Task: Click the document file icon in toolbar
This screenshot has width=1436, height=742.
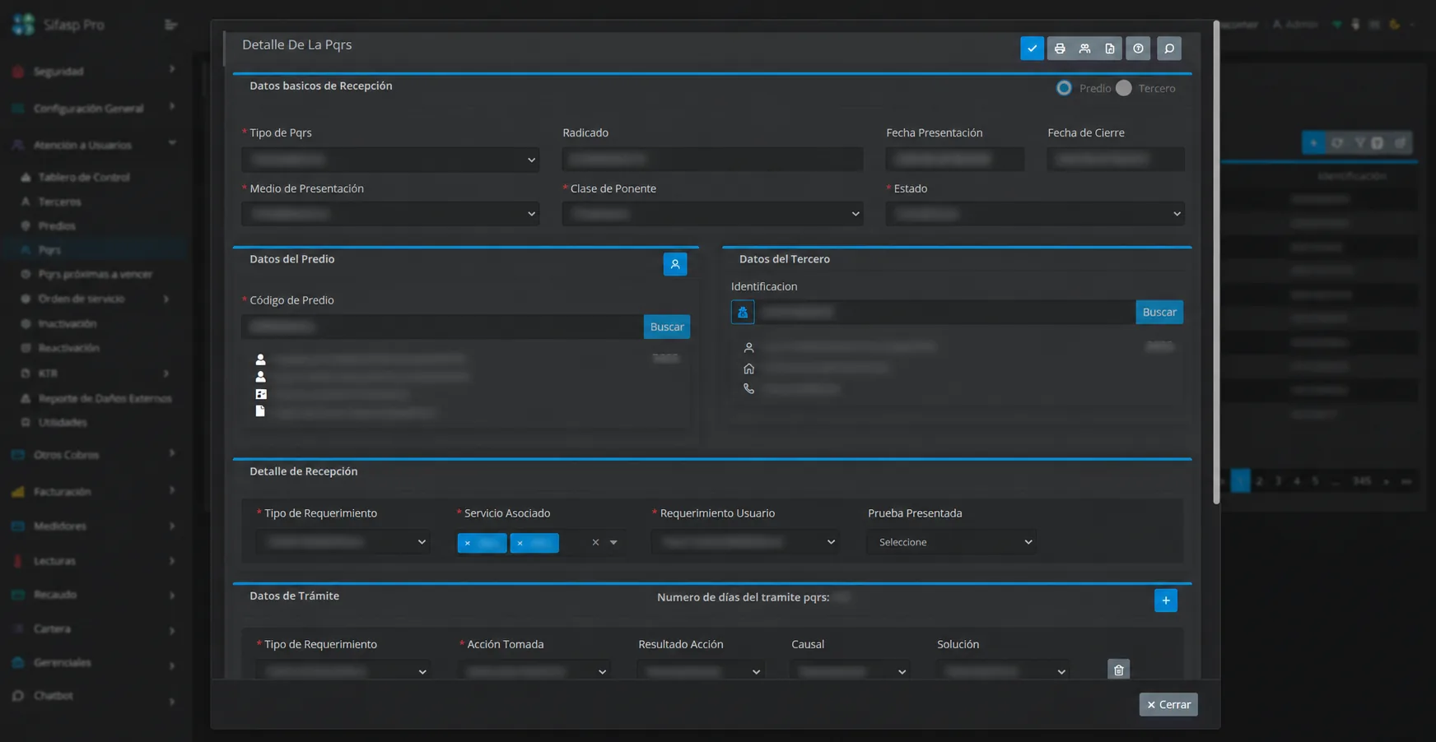Action: point(1109,49)
